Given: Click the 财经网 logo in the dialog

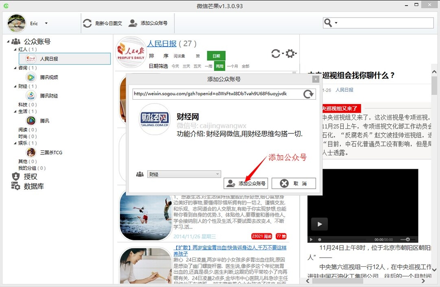Looking at the screenshot, I should point(155,119).
